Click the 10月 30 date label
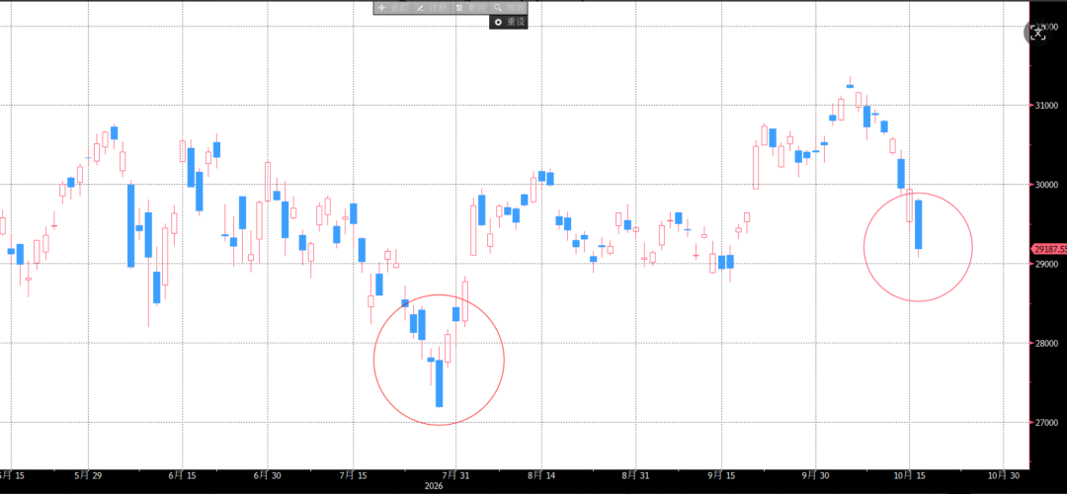The image size is (1067, 494). click(1004, 475)
